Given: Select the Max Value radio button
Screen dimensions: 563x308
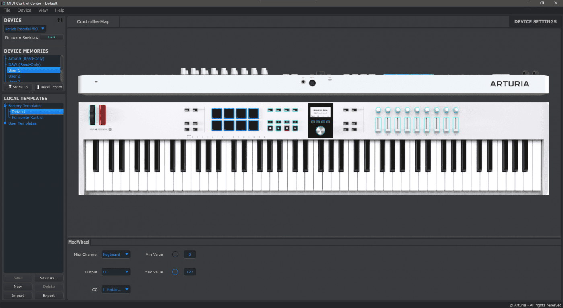Looking at the screenshot, I should coord(175,272).
